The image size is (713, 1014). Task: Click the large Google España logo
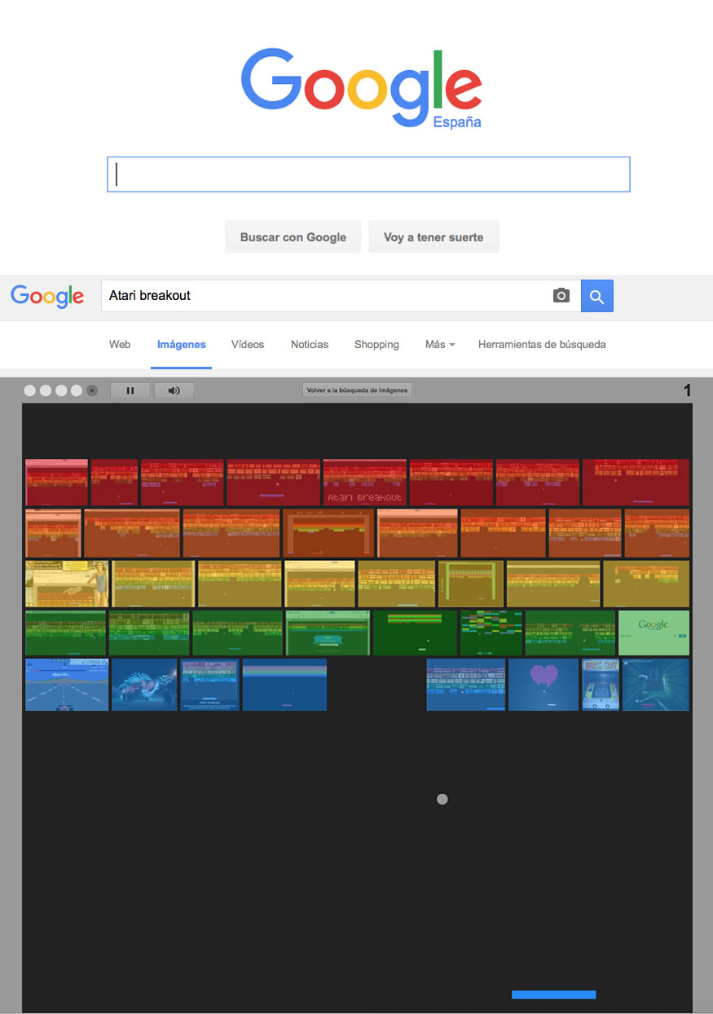[x=361, y=89]
